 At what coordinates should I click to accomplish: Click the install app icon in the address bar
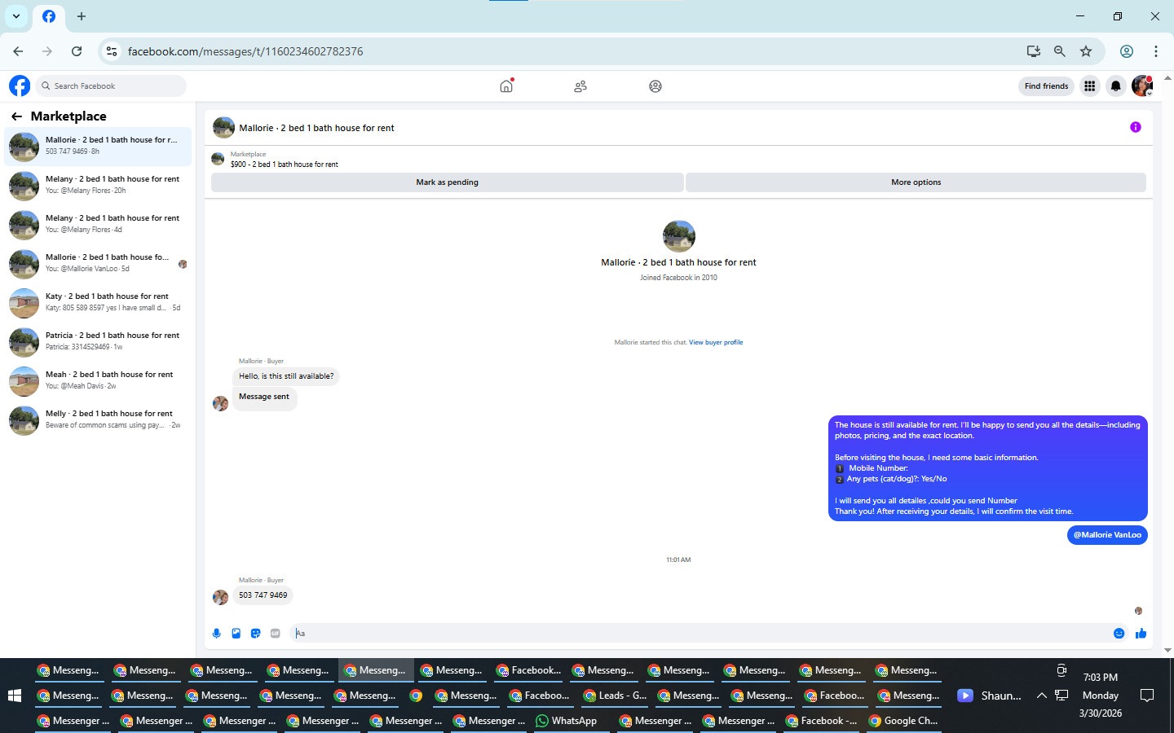[x=1034, y=51]
